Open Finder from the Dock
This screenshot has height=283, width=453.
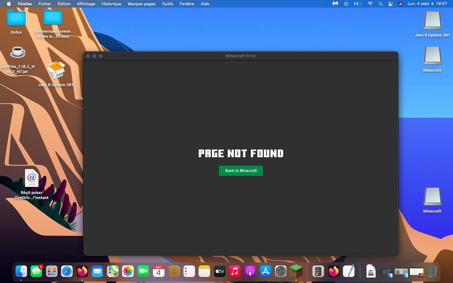pos(21,271)
